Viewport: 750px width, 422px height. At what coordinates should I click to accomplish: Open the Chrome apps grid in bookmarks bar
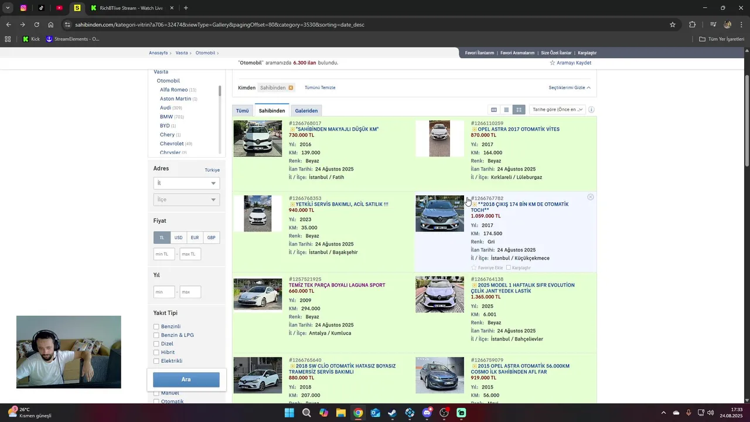coord(8,39)
